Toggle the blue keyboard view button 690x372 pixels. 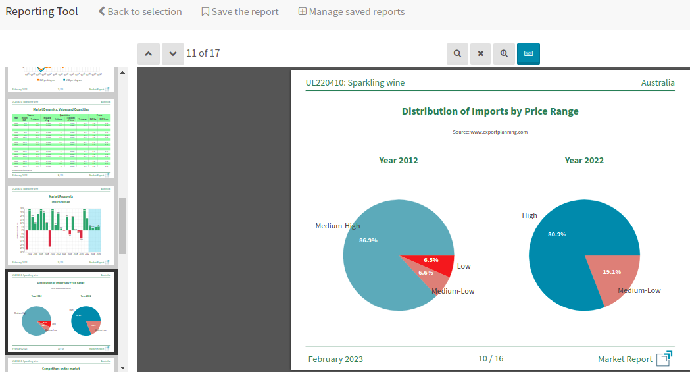coord(528,54)
